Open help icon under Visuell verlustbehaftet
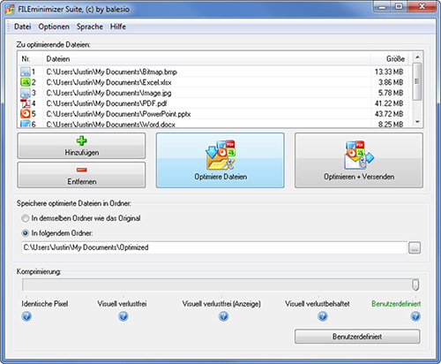This screenshot has width=441, height=364. pyautogui.click(x=323, y=316)
